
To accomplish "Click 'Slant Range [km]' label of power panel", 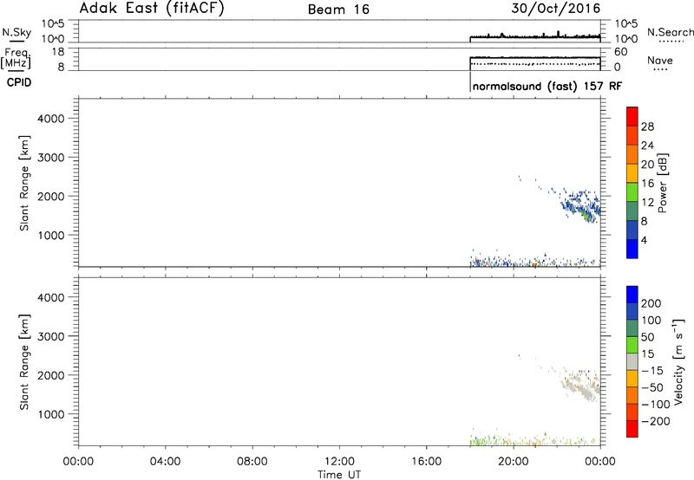I will pos(24,183).
